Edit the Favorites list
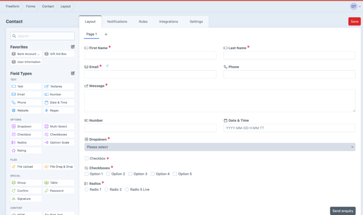This screenshot has height=215, width=363. pos(73,47)
